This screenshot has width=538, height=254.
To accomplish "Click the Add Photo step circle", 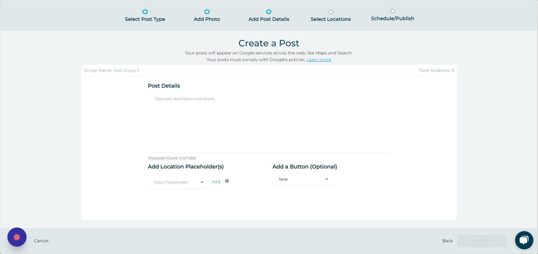I will 207,12.
